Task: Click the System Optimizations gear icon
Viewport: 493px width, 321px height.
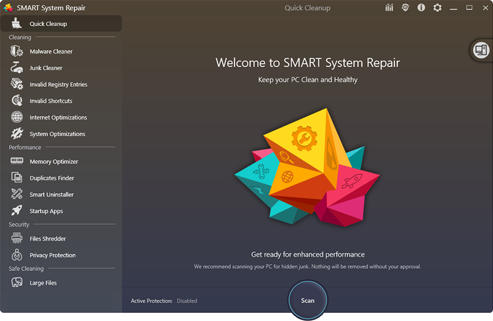Action: click(17, 133)
